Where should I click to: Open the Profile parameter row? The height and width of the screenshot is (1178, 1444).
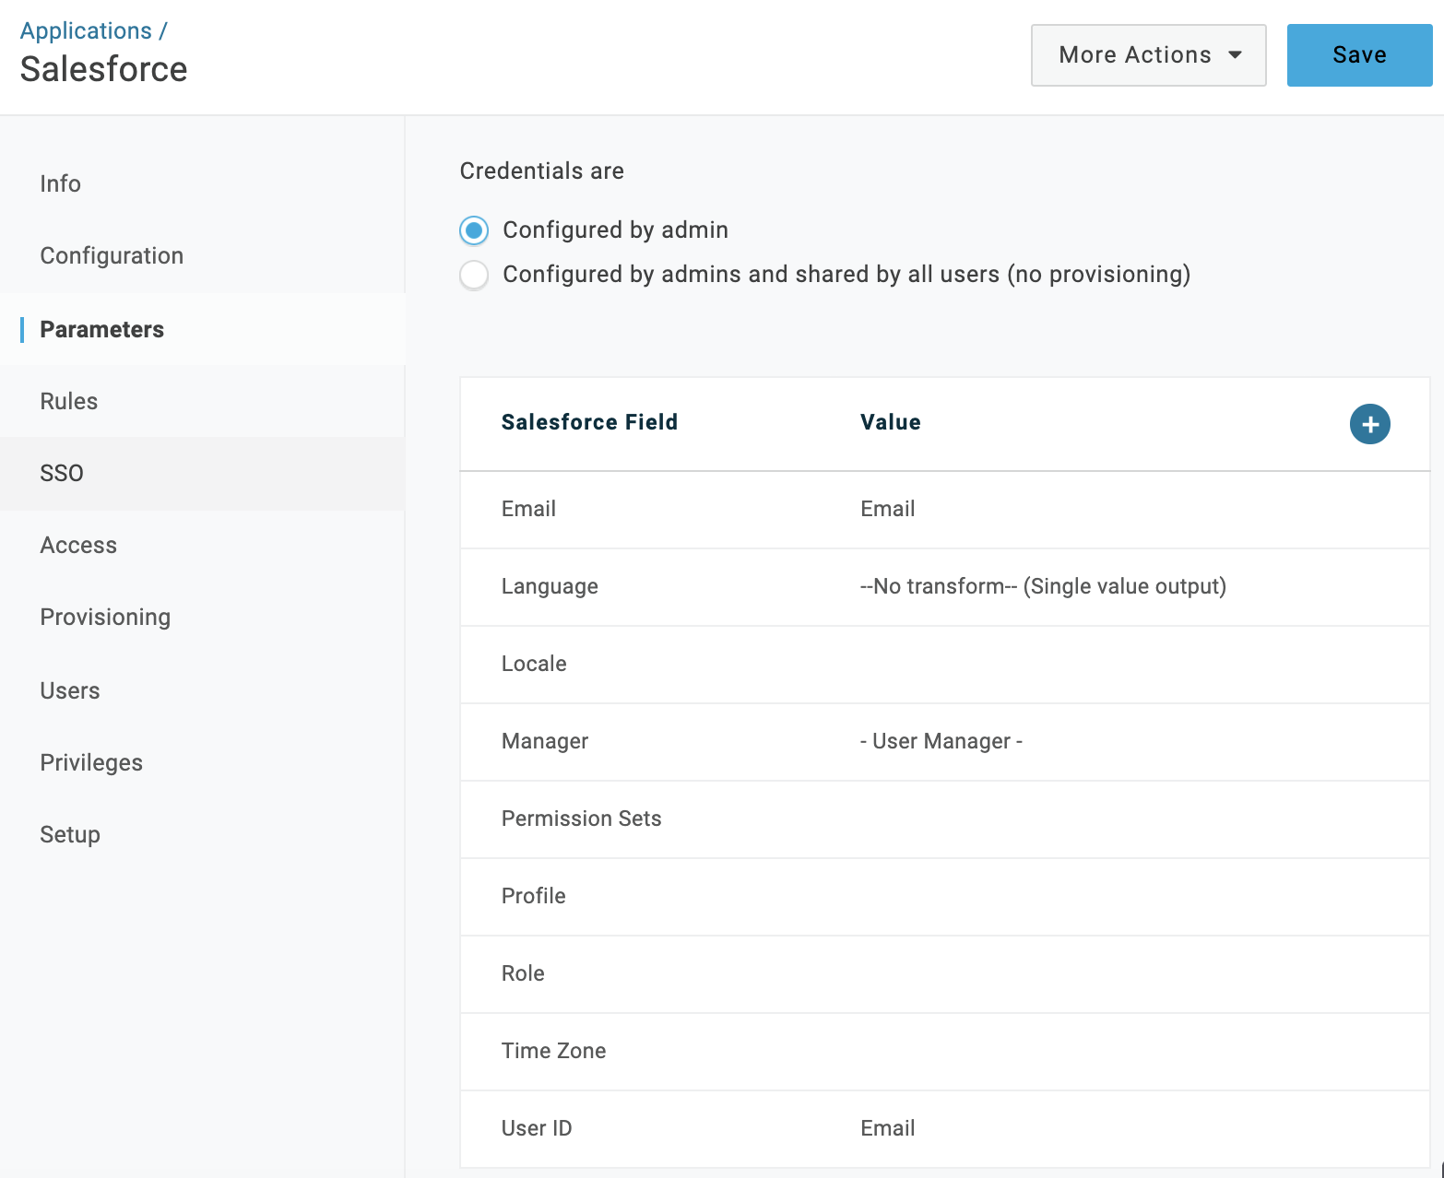944,897
